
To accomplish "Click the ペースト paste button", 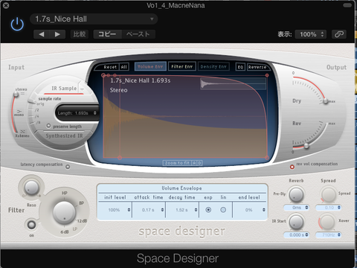I will [x=138, y=34].
